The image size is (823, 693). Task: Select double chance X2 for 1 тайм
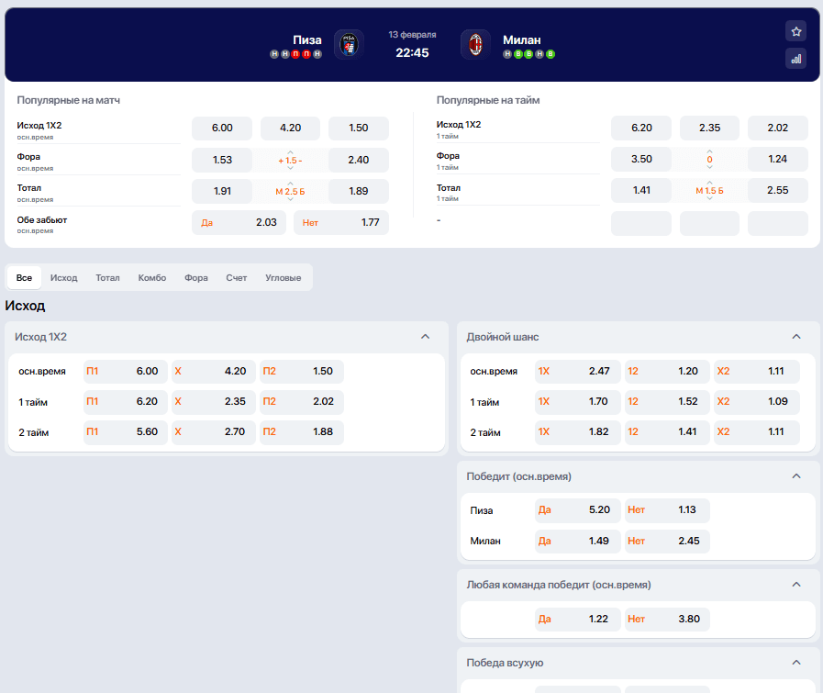[x=757, y=402]
